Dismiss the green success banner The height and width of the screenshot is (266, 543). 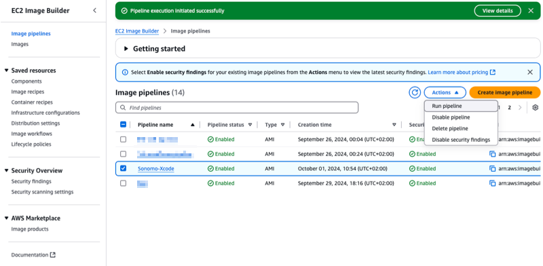pos(531,11)
